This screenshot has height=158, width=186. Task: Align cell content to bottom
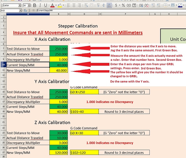[109, 5]
